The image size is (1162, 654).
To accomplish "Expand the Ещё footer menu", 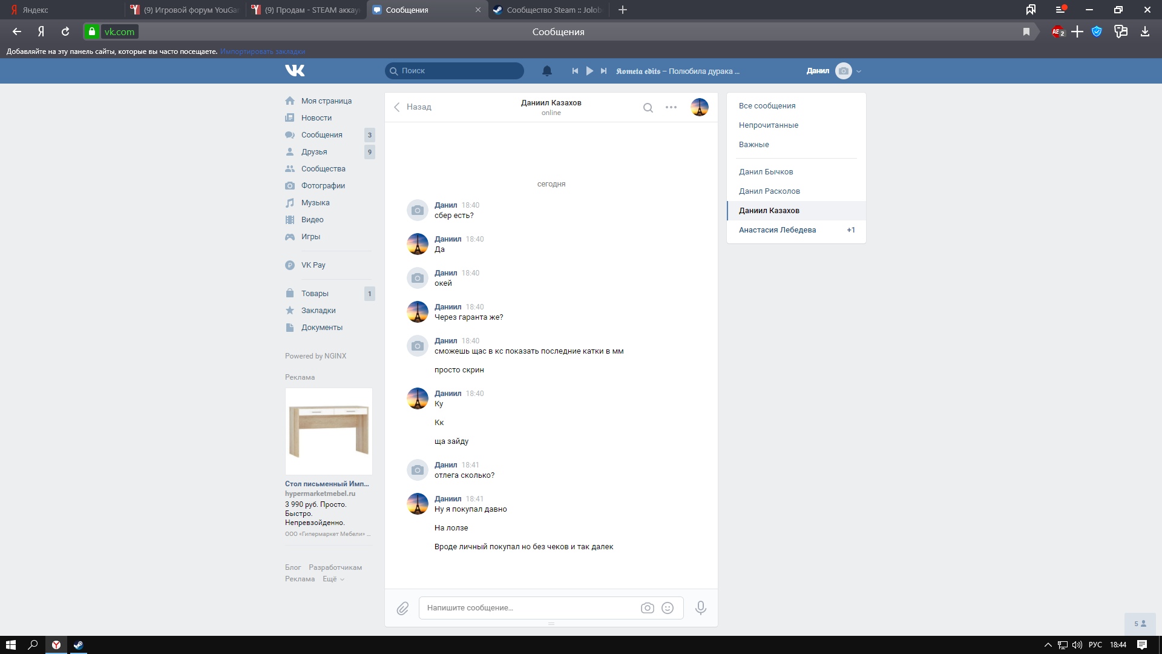I will [x=333, y=579].
